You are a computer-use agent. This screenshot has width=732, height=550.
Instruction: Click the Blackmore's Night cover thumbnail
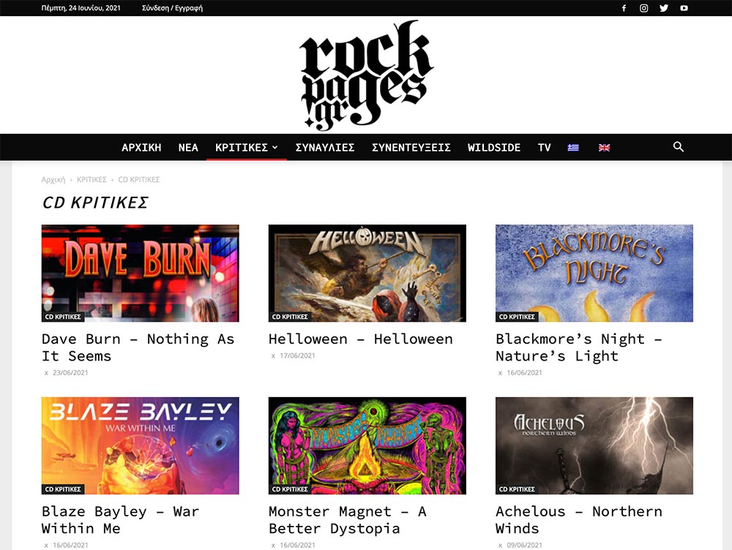tap(594, 274)
